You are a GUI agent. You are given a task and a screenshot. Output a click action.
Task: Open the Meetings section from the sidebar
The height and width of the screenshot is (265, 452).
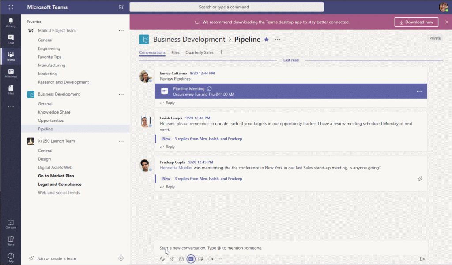tap(11, 72)
